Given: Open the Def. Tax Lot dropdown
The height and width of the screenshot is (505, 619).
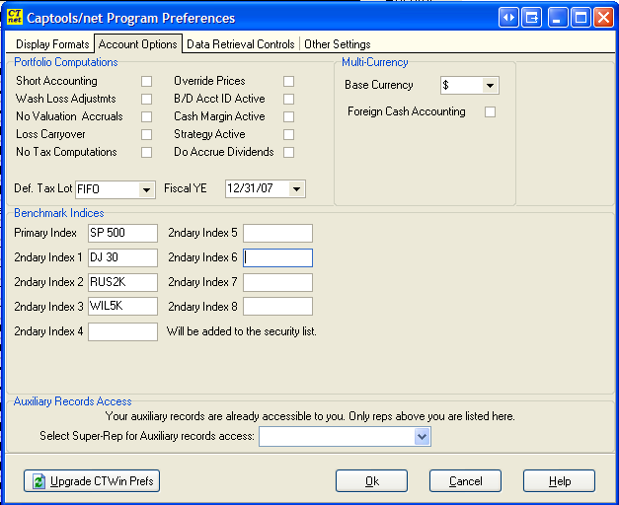Looking at the screenshot, I should 146,189.
